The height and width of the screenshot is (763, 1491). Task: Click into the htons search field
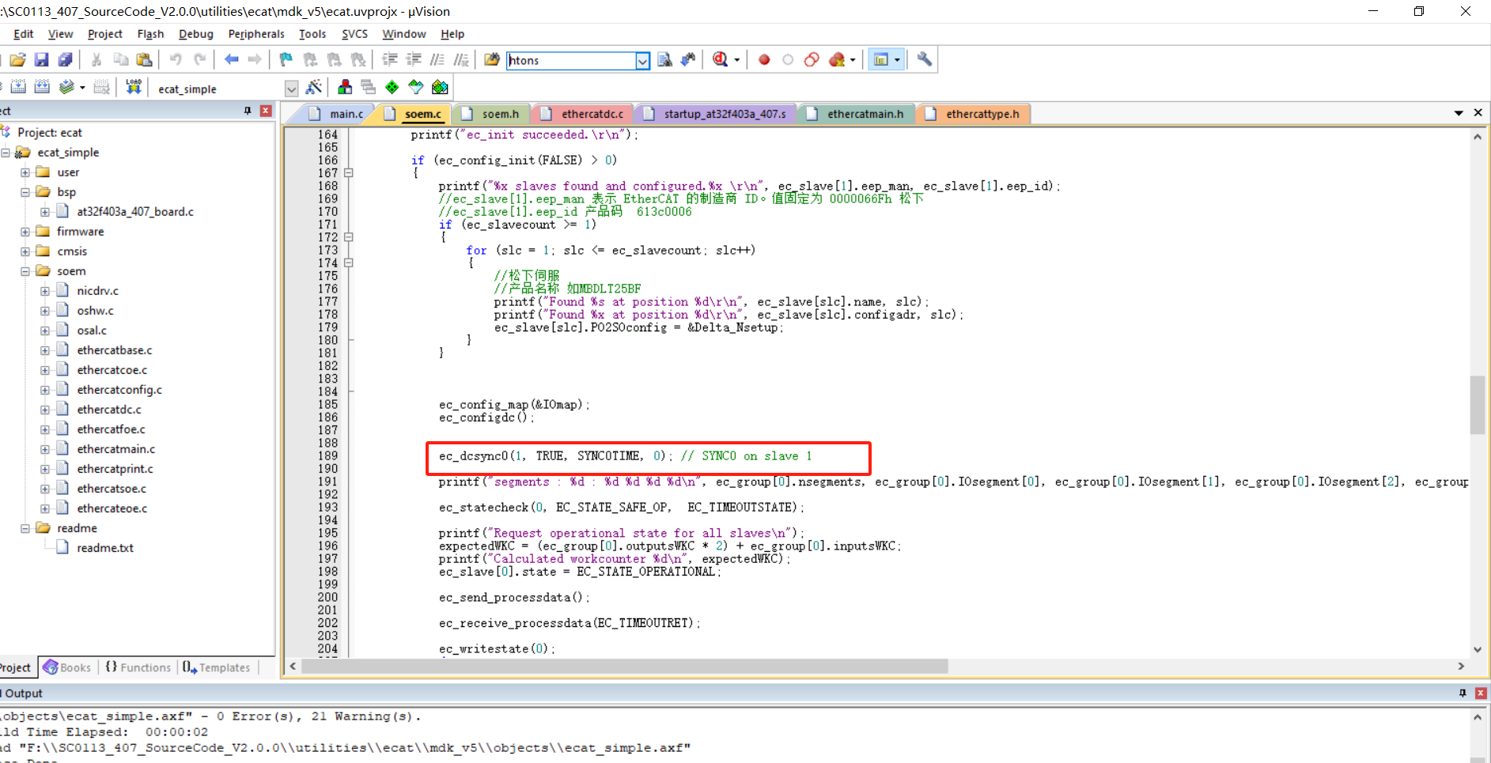click(x=571, y=61)
